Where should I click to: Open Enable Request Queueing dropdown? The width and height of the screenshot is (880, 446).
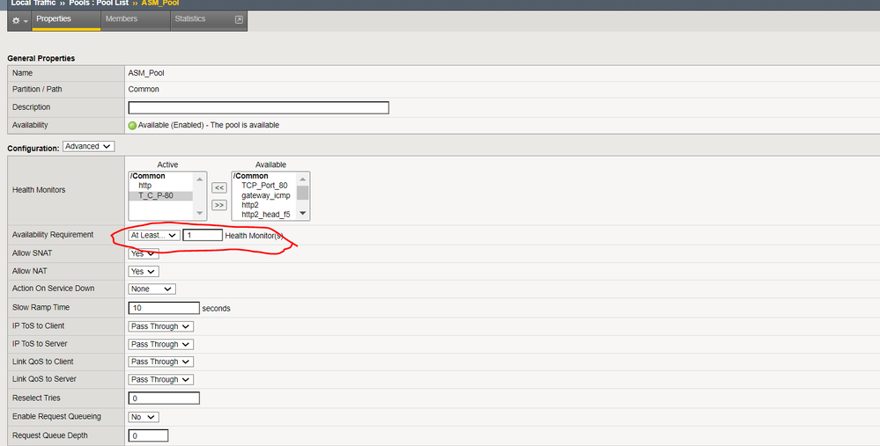143,417
